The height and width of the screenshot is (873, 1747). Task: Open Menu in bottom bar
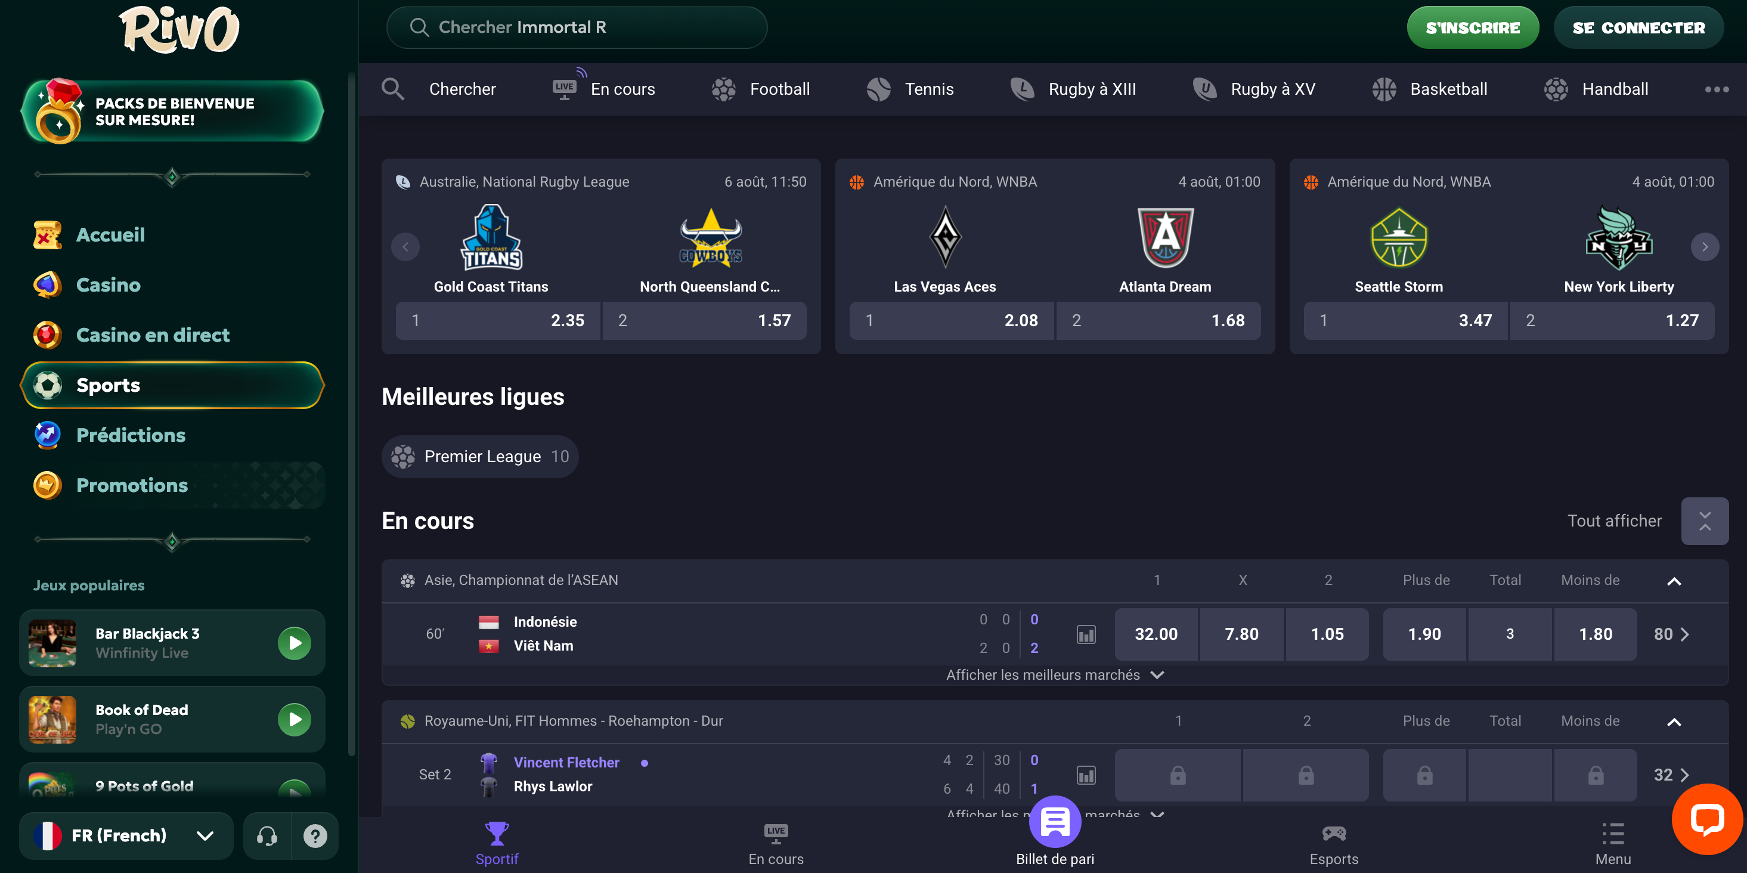(x=1613, y=844)
